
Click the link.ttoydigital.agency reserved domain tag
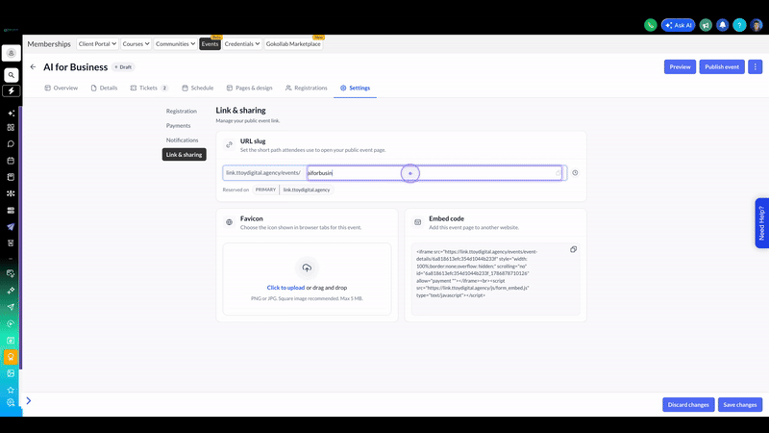tap(307, 190)
